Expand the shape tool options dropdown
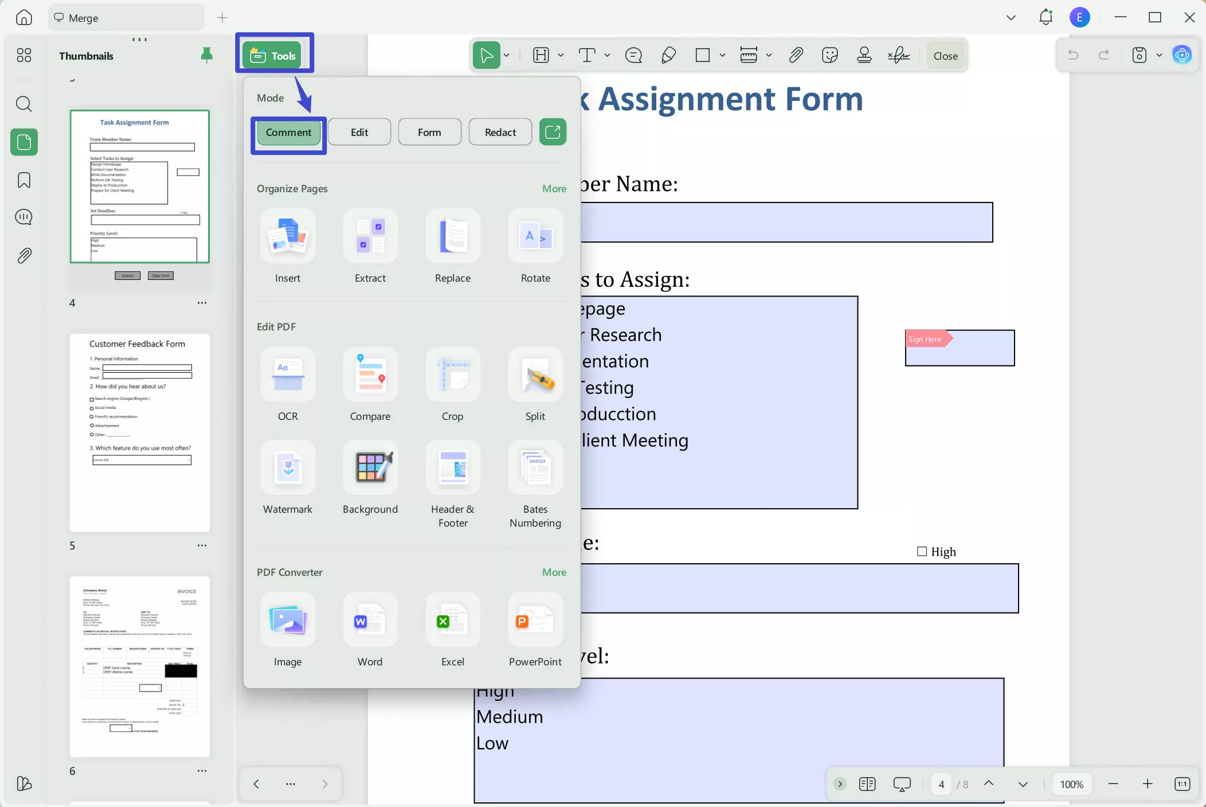This screenshot has width=1206, height=807. (x=722, y=55)
